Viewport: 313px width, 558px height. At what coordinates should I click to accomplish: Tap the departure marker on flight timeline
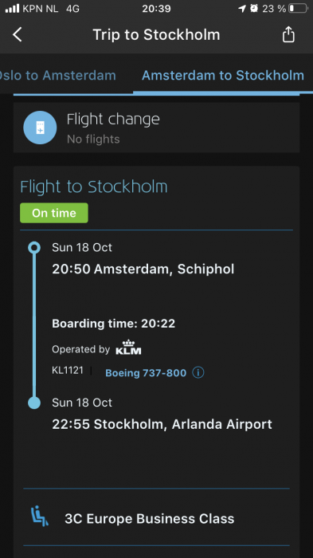[x=34, y=248]
